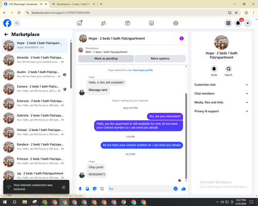Send a thumbs-up like
The image size is (258, 206).
pos(184,189)
